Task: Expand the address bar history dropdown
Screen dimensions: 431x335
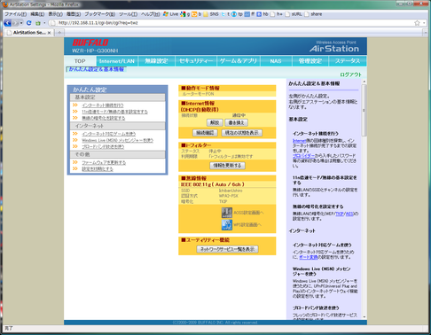Action: coord(424,23)
